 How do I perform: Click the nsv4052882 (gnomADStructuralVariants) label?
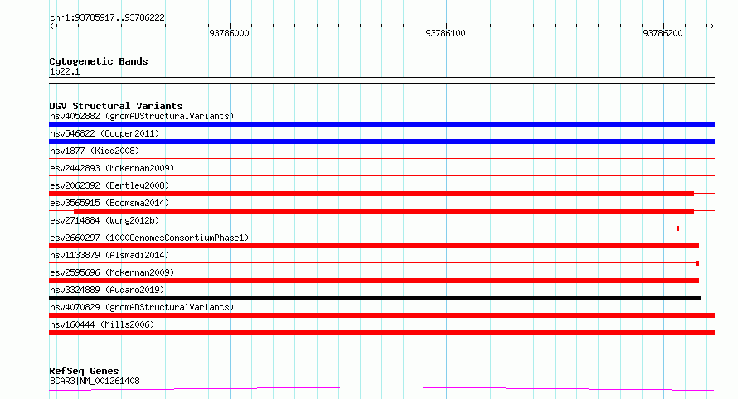(x=142, y=116)
